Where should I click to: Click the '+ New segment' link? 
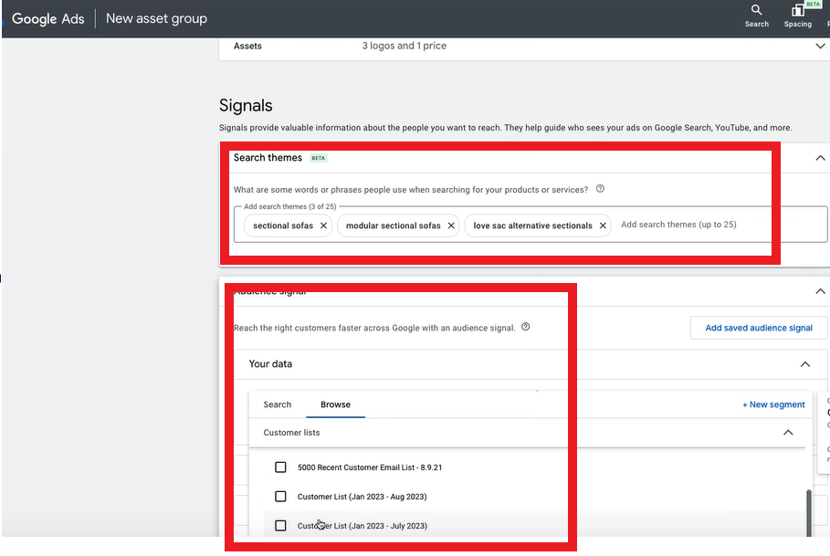pyautogui.click(x=773, y=404)
